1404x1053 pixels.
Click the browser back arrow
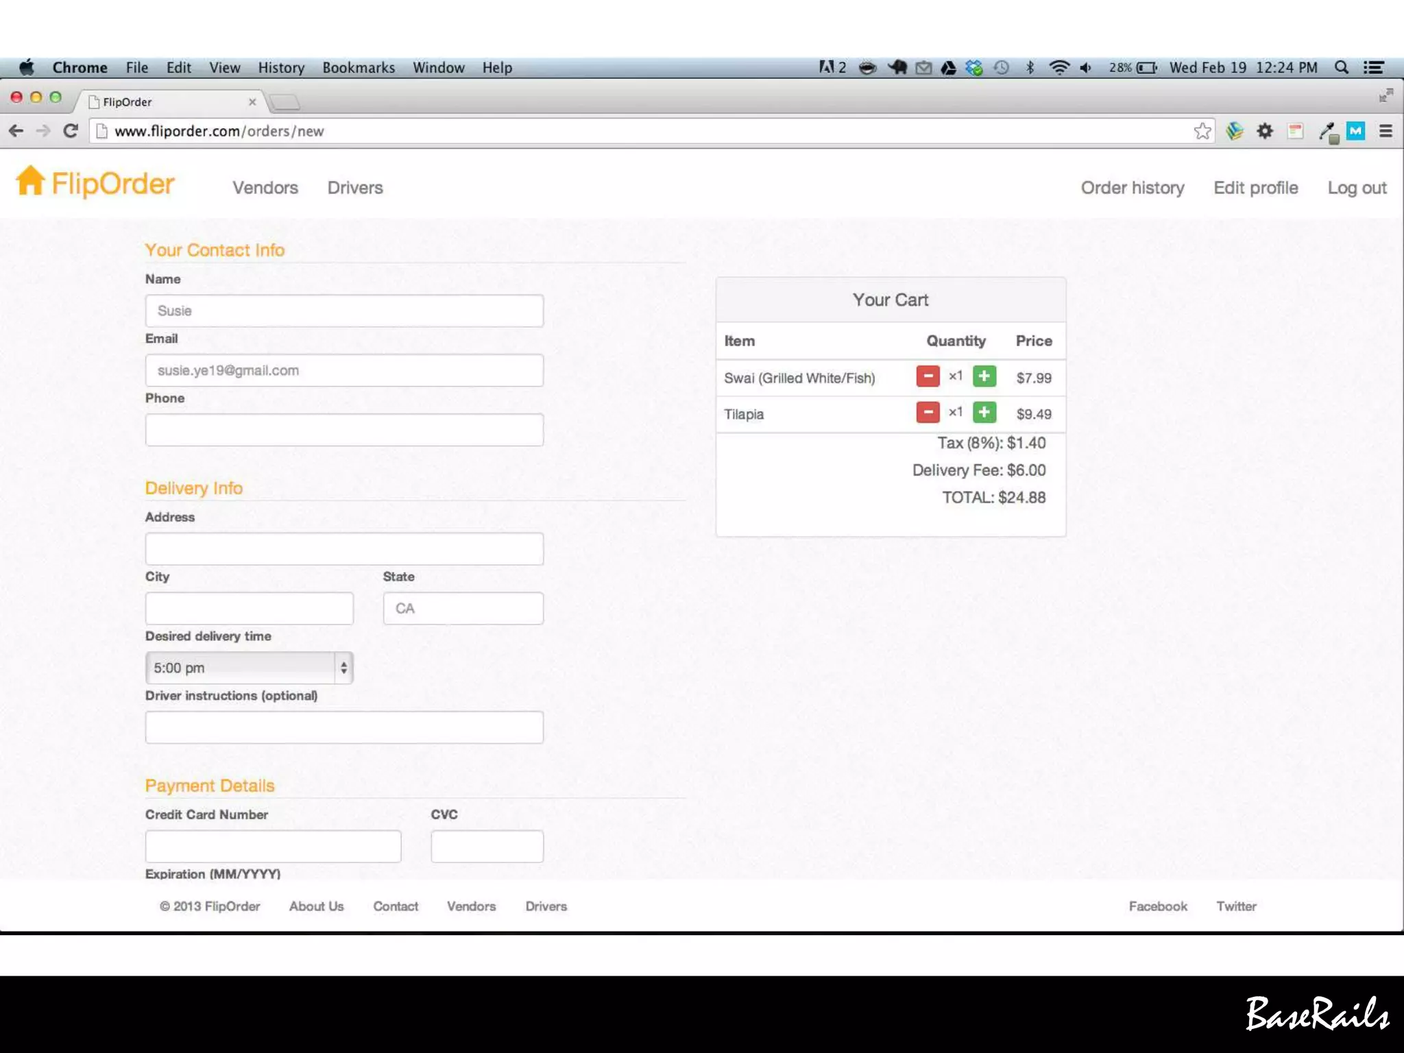coord(16,131)
